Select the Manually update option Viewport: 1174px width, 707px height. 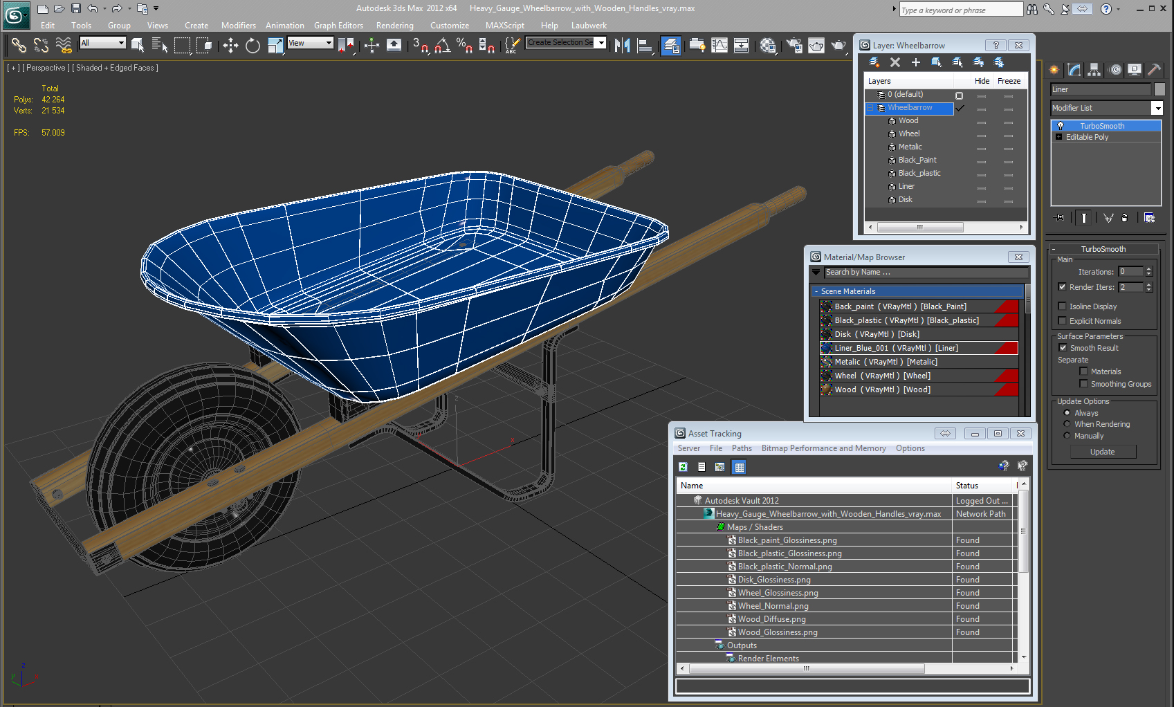coord(1067,435)
